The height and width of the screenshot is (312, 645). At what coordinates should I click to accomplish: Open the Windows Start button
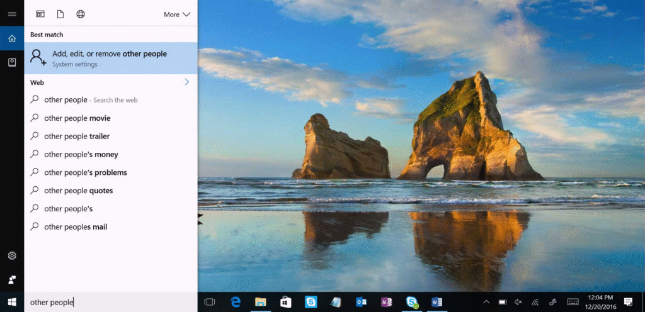(12, 302)
